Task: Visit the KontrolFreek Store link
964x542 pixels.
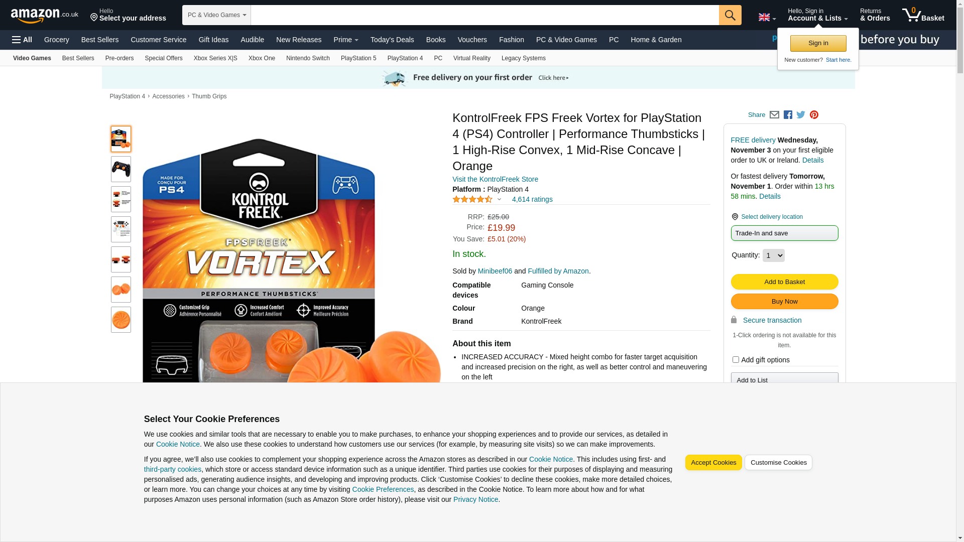Action: 495,179
